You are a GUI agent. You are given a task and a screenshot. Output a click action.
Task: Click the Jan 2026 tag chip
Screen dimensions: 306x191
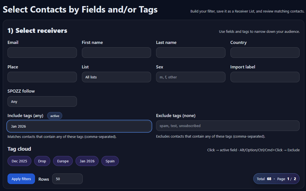pyautogui.click(x=87, y=161)
